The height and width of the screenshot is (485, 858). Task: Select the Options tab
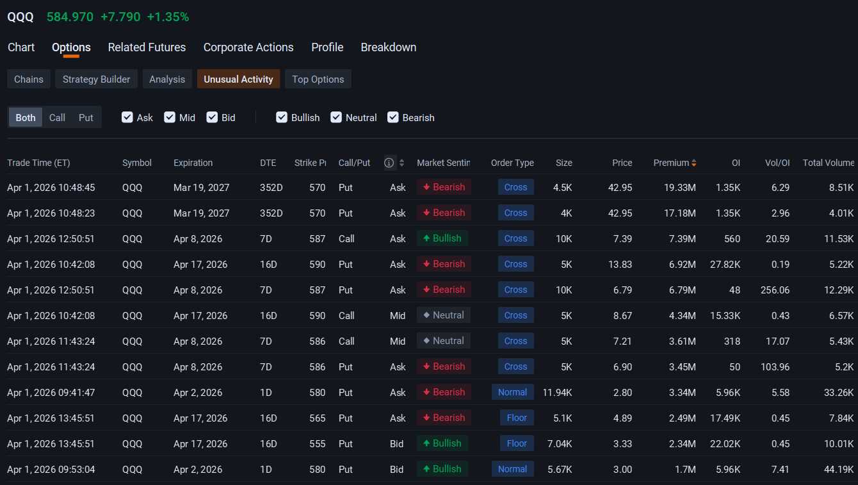71,47
